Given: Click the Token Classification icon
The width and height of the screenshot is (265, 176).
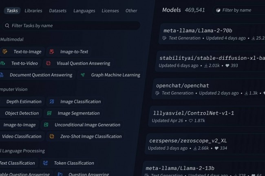Looking at the screenshot, I should coord(45,163).
